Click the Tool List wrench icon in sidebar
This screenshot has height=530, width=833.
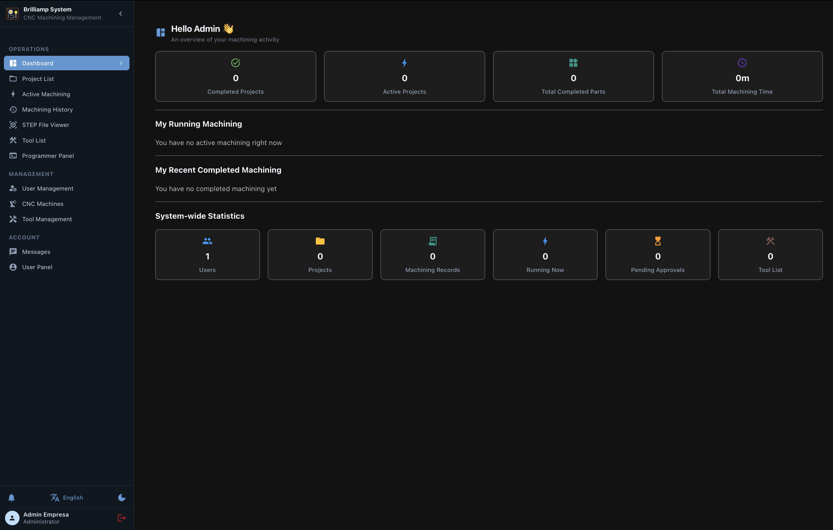click(13, 140)
